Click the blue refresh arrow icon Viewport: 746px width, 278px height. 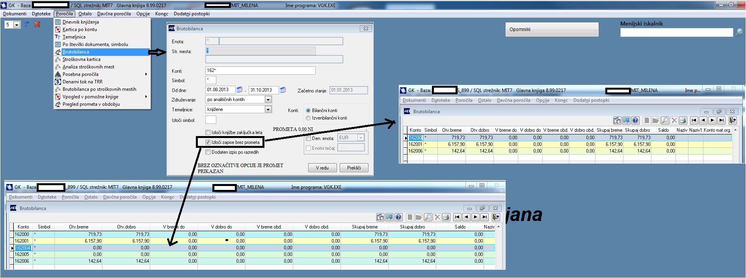click(27, 24)
